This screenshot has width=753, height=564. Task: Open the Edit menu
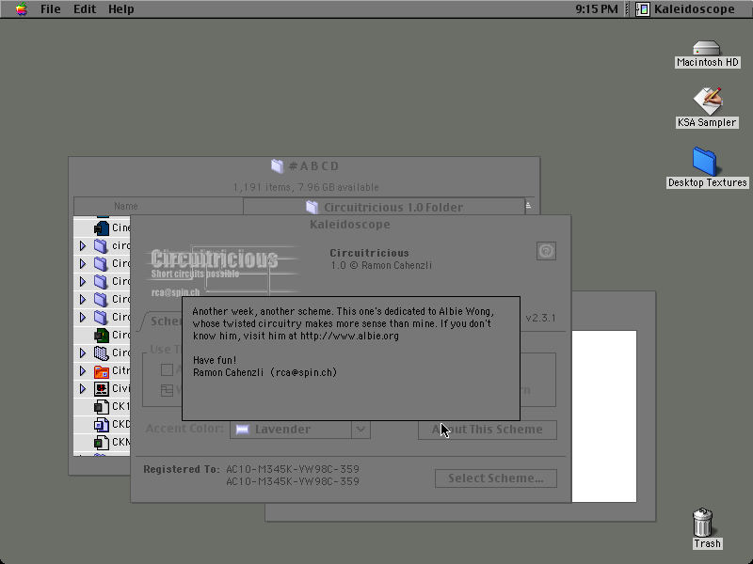point(85,9)
